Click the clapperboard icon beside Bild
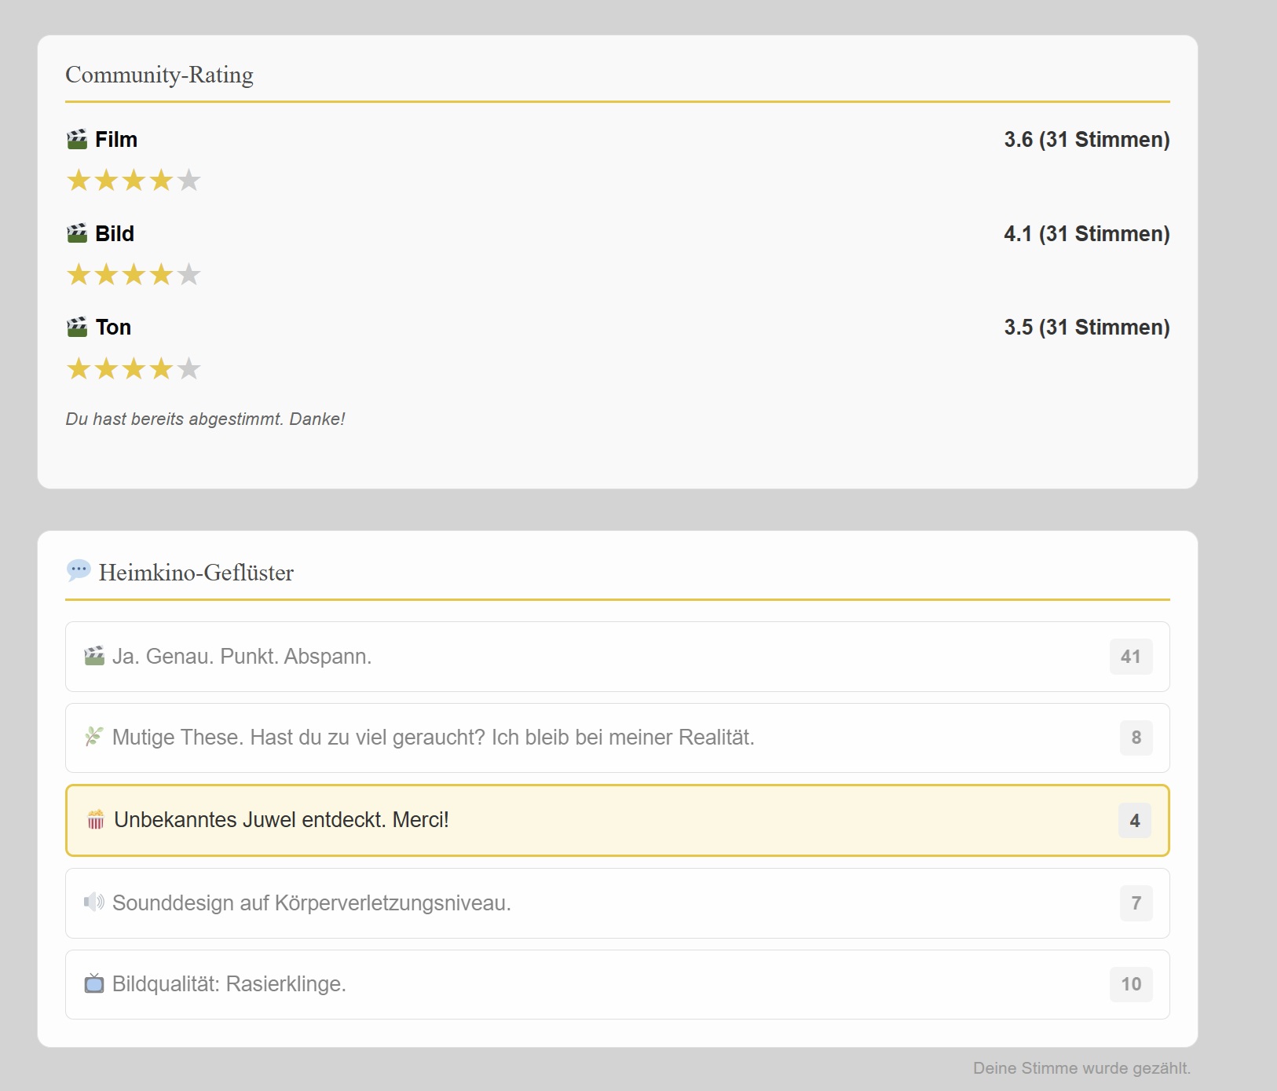This screenshot has width=1277, height=1091. pos(77,233)
